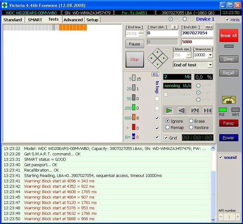Click the Start LBA input field
This screenshot has width=243, height=224.
pyautogui.click(x=162, y=33)
